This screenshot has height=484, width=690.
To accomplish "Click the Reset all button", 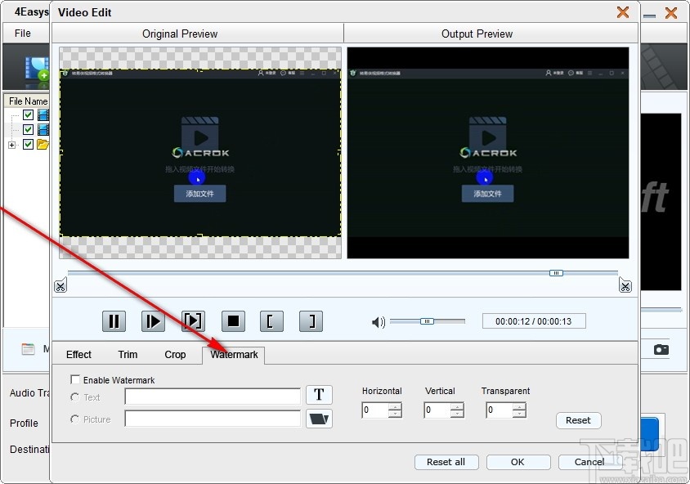I will click(x=446, y=462).
